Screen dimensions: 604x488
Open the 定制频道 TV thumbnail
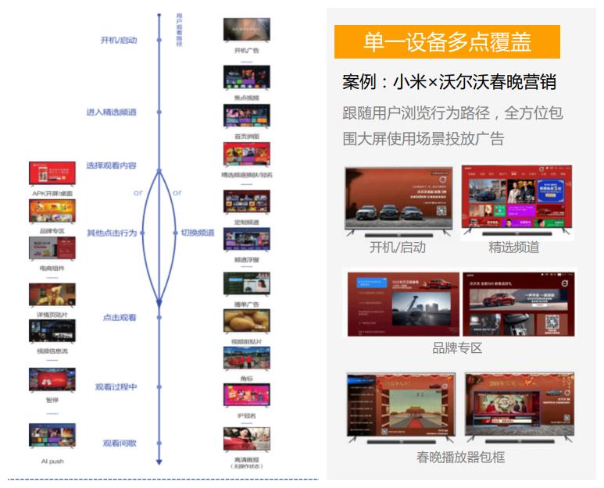(x=247, y=201)
